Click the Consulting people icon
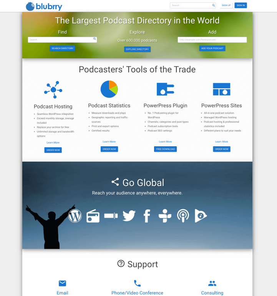 click(x=212, y=283)
